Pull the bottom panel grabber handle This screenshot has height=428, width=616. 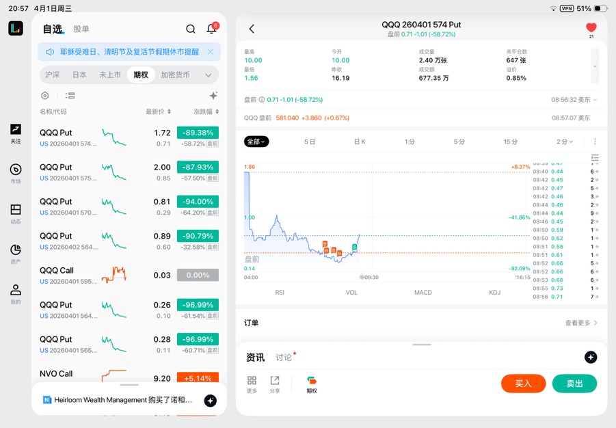pos(422,345)
